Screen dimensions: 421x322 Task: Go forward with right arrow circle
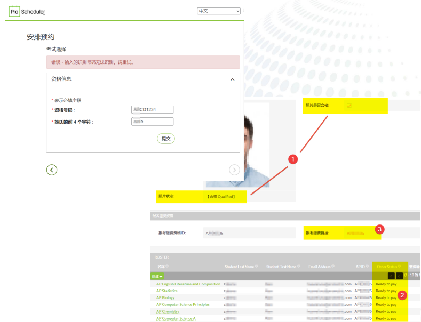click(x=234, y=170)
